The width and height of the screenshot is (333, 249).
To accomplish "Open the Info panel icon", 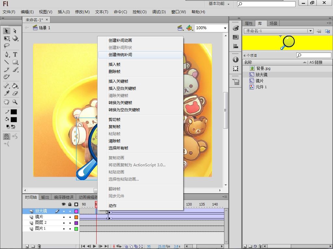I will pyautogui.click(x=235, y=60).
